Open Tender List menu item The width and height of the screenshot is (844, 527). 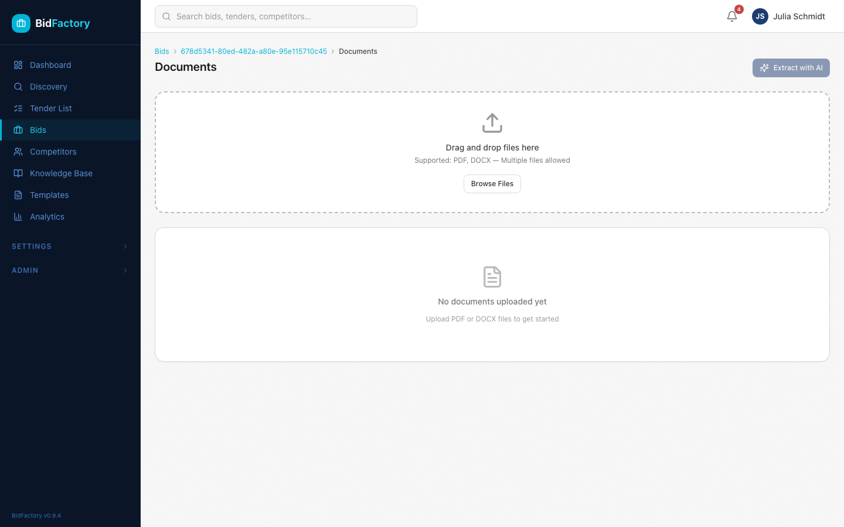[x=70, y=108]
